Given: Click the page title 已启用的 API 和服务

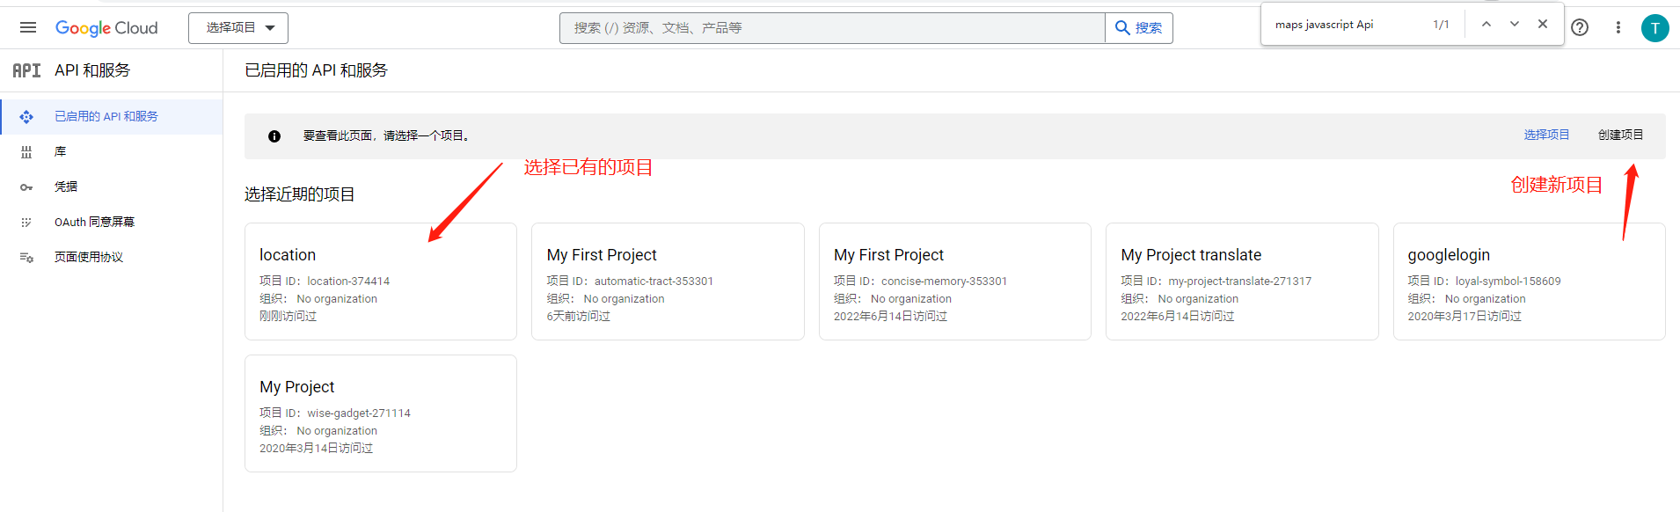Looking at the screenshot, I should (x=316, y=70).
